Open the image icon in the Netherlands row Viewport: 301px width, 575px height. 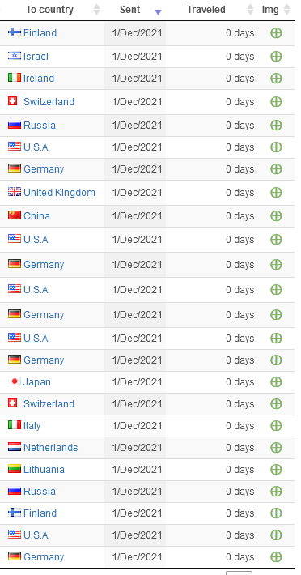276,448
